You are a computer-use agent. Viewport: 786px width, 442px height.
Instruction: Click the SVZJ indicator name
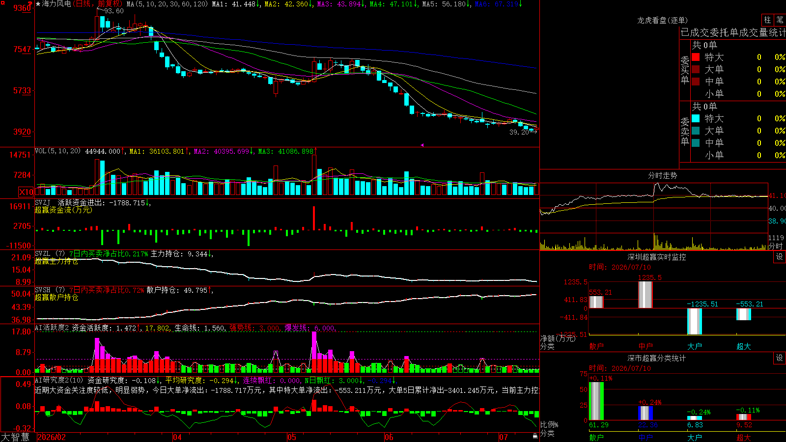[x=43, y=202]
